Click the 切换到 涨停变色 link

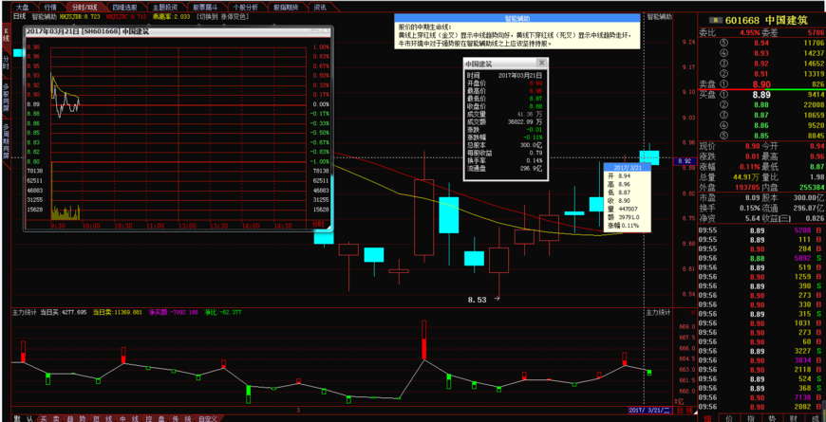223,16
